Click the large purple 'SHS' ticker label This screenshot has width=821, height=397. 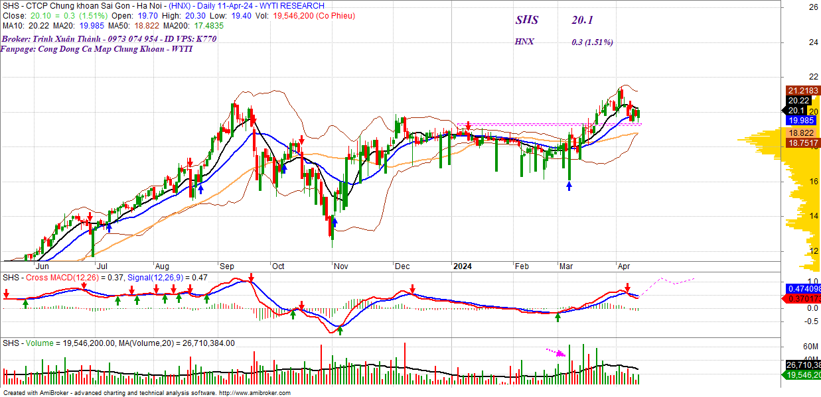[527, 20]
